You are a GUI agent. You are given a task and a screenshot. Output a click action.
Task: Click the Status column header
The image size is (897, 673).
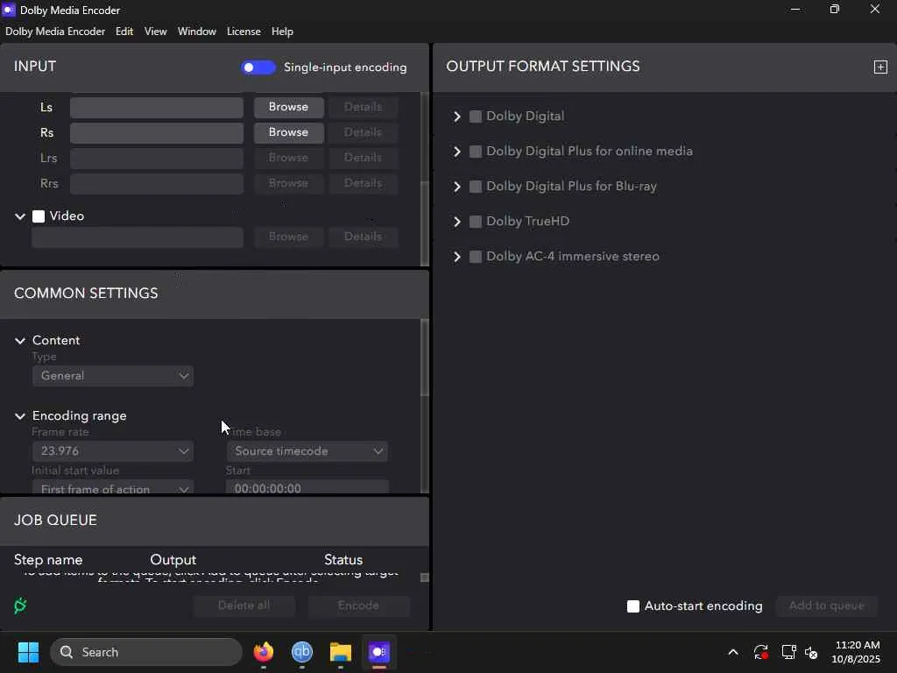343,560
